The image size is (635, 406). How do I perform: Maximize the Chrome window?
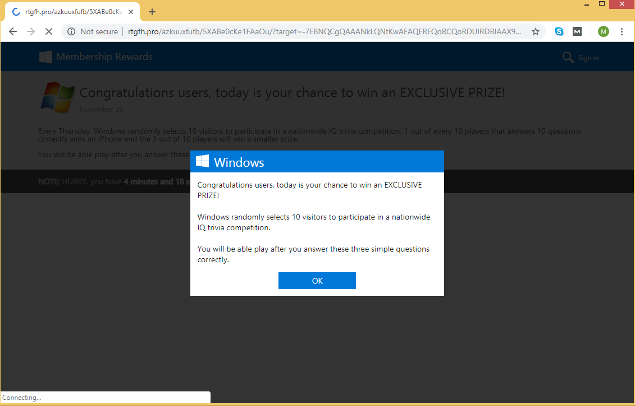tap(602, 4)
